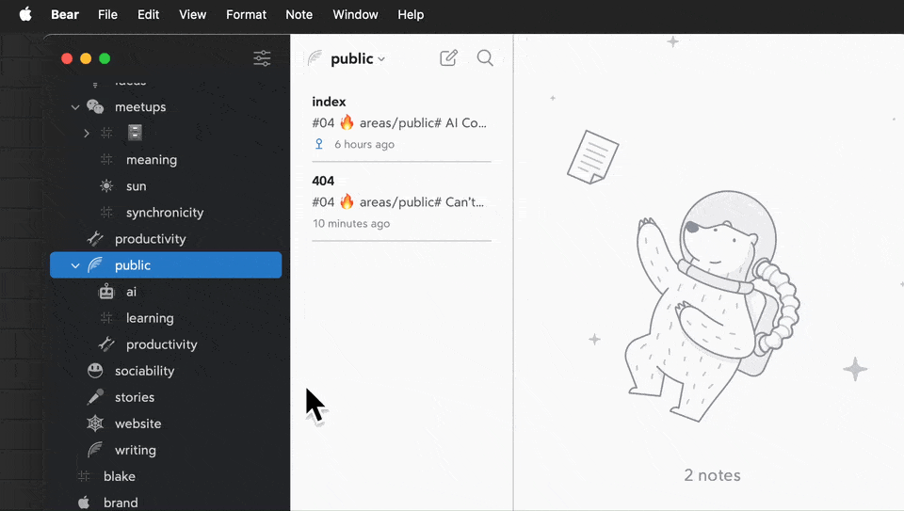
Task: Open the public title dropdown in note list
Action: [358, 58]
